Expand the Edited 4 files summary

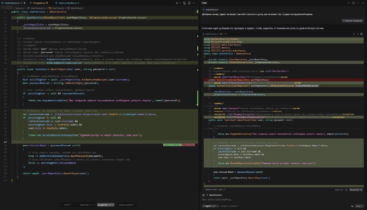(214, 190)
